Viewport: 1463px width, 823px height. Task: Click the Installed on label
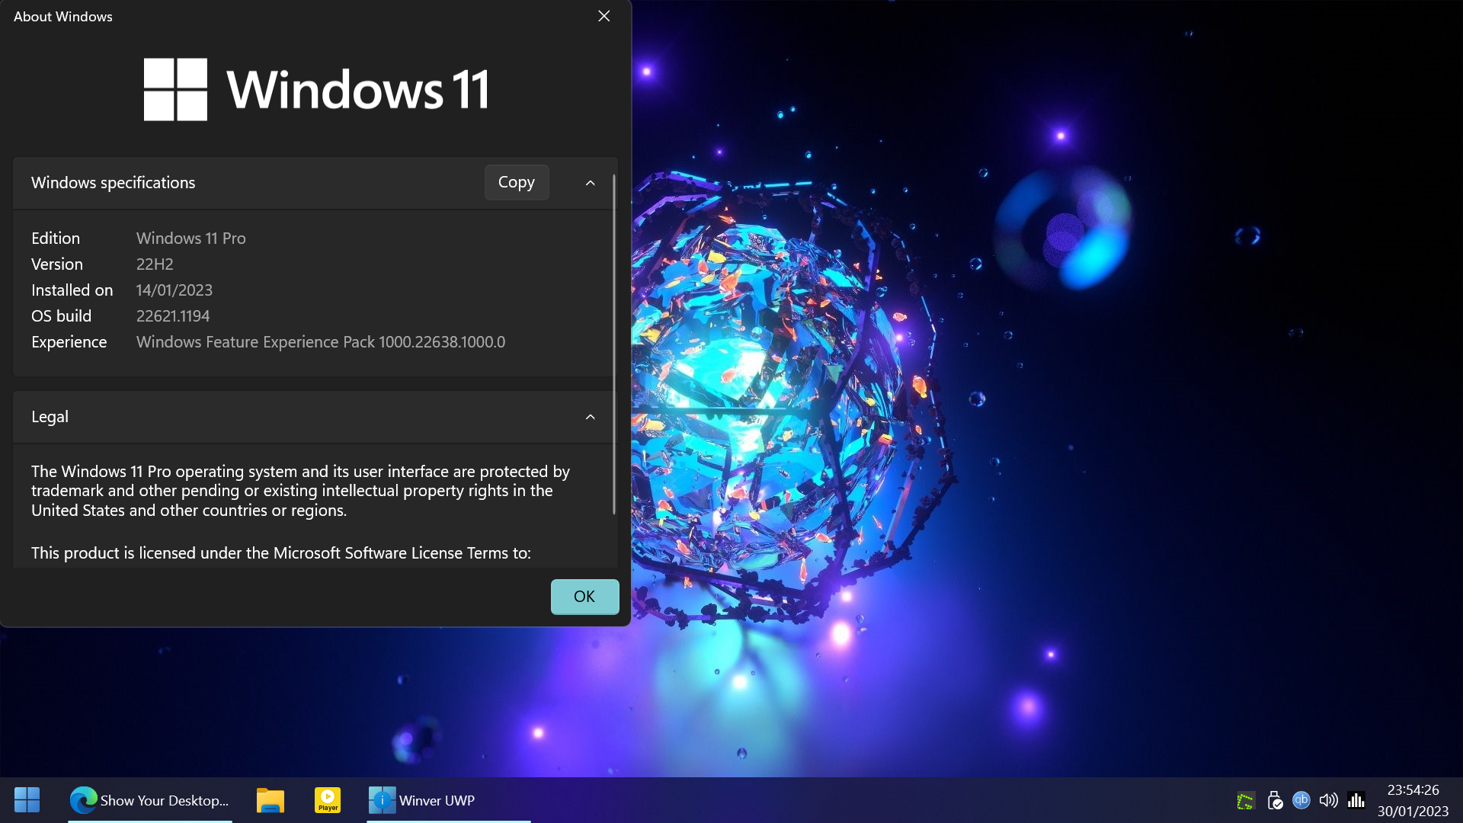point(72,290)
